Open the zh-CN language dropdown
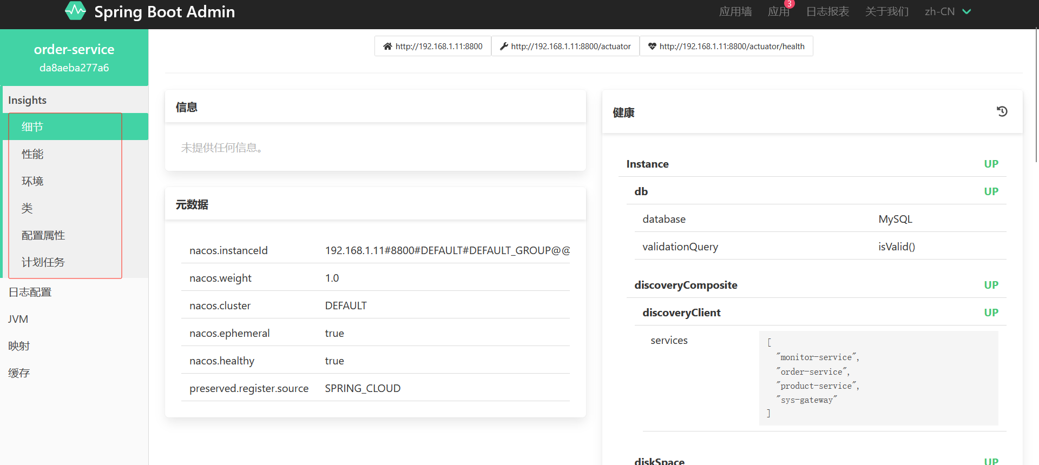 pyautogui.click(x=948, y=11)
